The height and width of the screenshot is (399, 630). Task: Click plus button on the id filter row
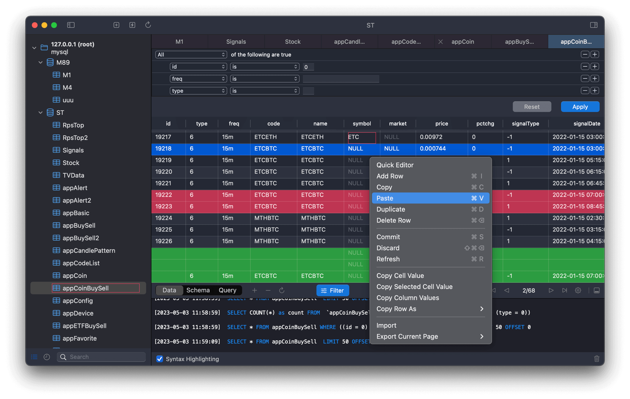(x=595, y=66)
